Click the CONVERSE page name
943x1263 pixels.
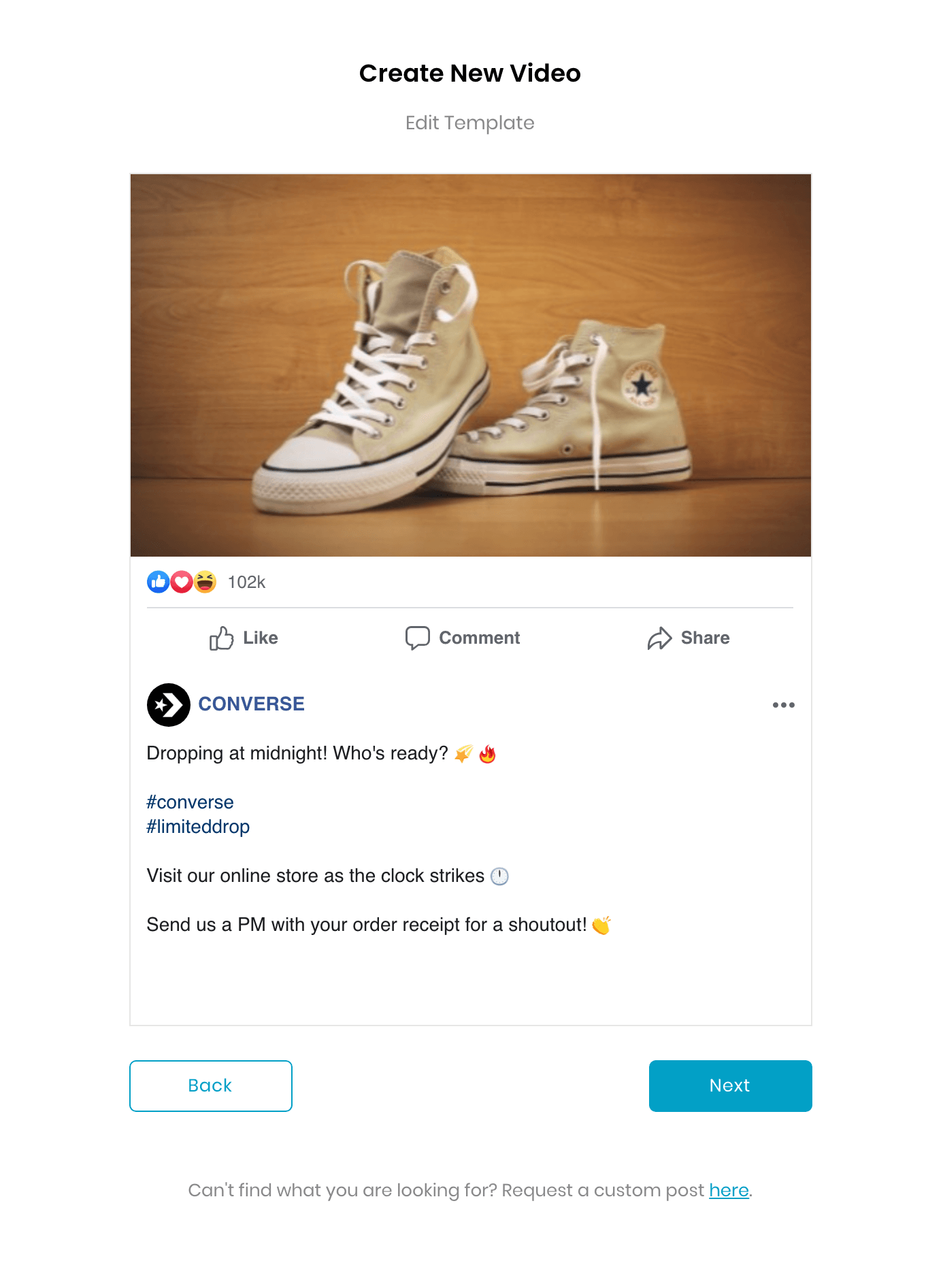[251, 704]
